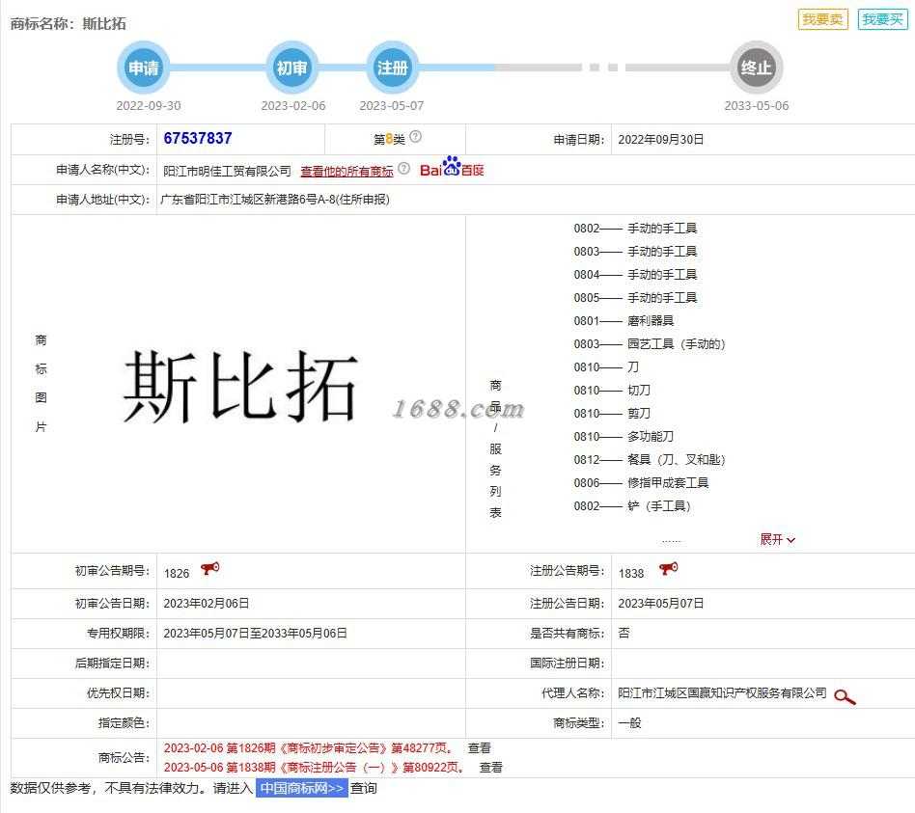Select address 广东省阳江市江城区新港路6号A-8
Viewport: 915px width, 813px height.
(x=275, y=200)
